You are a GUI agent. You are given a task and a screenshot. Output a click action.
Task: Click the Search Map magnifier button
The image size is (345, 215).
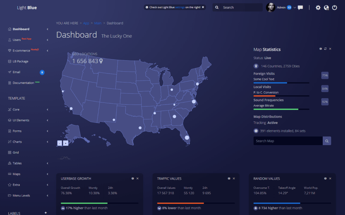click(x=327, y=141)
